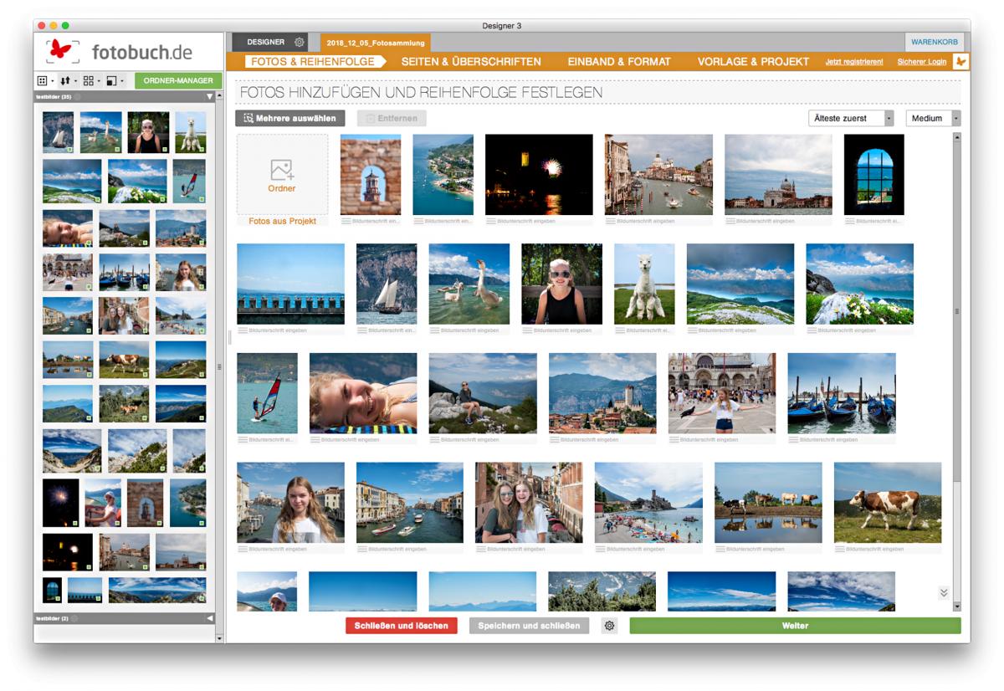Click the four-squares layout icon in left toolbar
This screenshot has width=1004, height=691.
88,81
